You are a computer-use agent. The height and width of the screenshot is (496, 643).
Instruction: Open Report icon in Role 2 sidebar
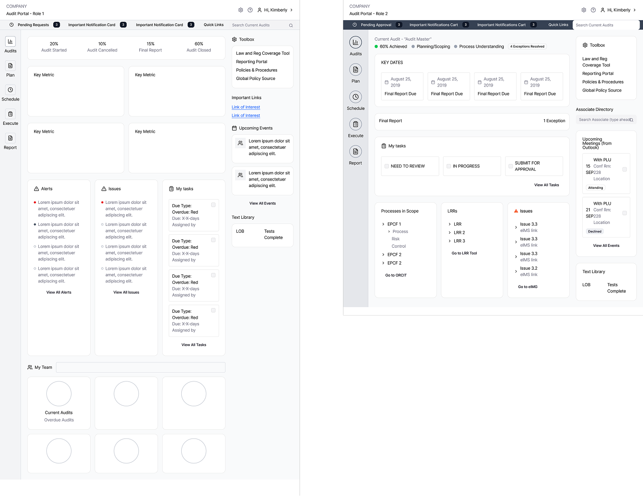pos(356,151)
